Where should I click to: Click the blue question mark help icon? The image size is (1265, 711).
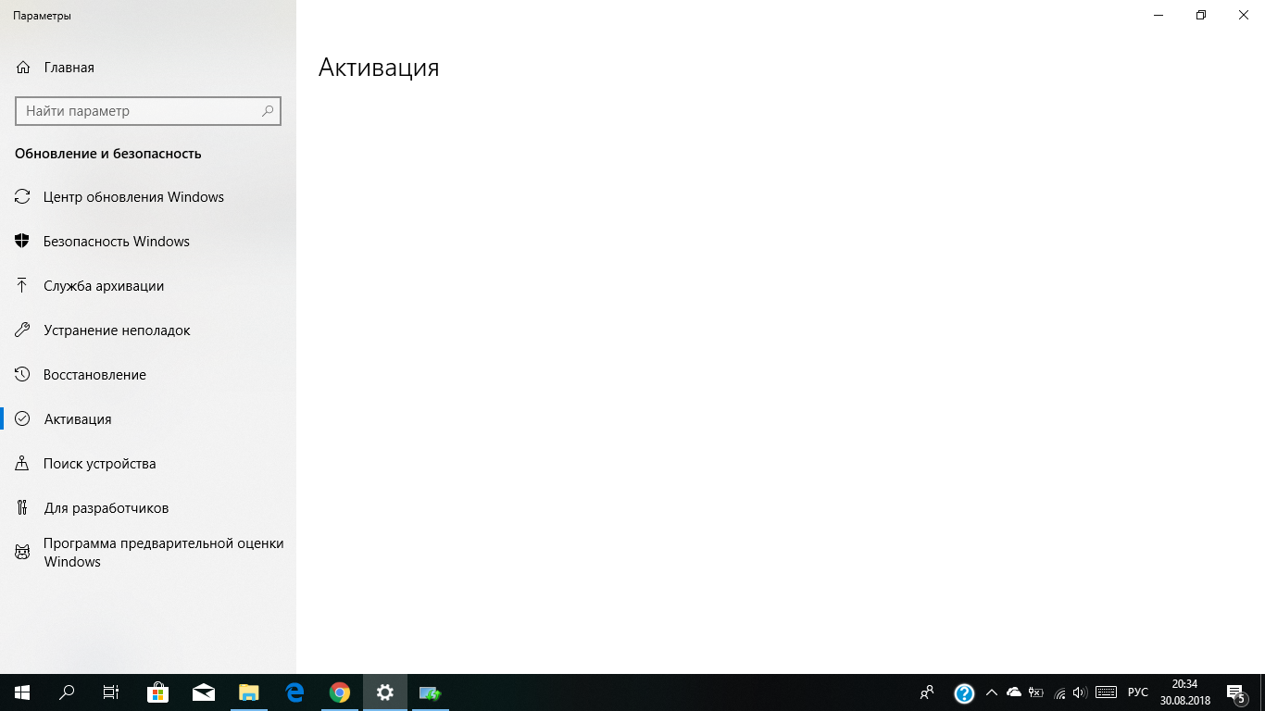[x=964, y=692]
